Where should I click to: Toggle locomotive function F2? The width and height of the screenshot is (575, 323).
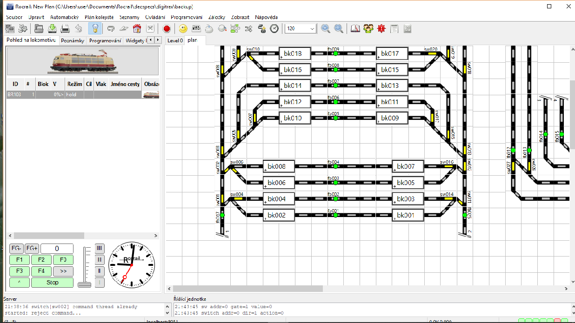(x=41, y=260)
